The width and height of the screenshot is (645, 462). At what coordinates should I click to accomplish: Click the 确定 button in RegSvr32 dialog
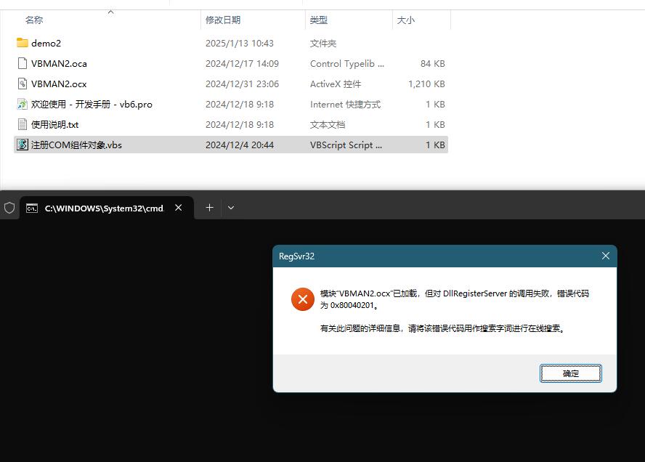point(570,373)
